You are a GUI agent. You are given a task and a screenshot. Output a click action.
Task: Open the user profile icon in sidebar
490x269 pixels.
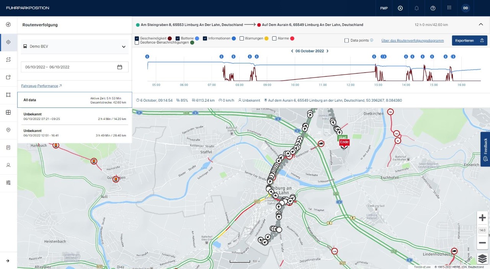click(x=8, y=165)
